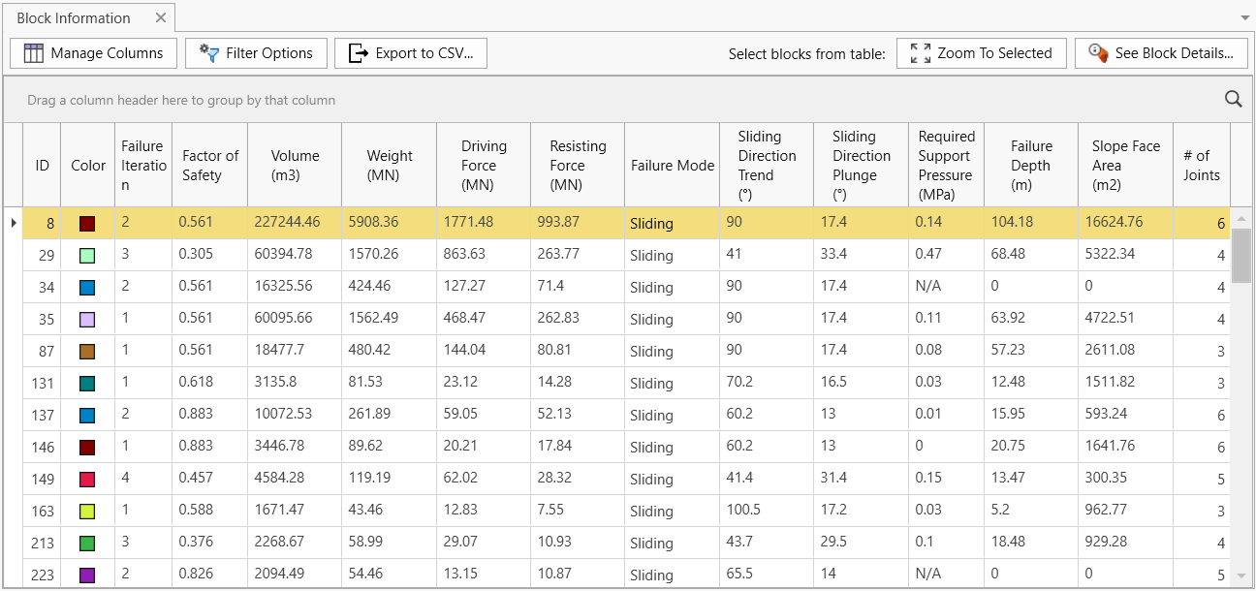1256x591 pixels.
Task: Sort by the Weight column header
Action: point(389,165)
